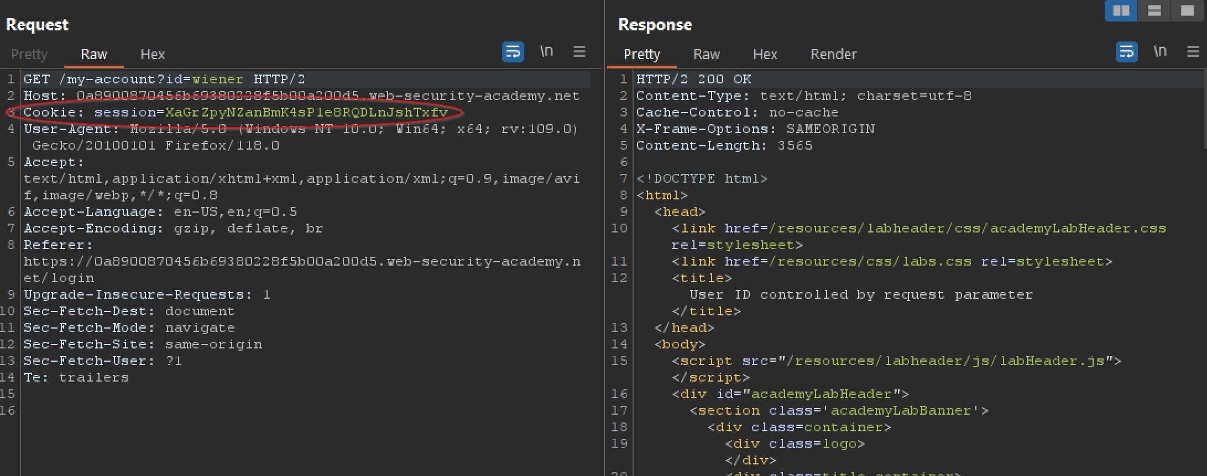Open the Response Render tab
Screen dimensions: 1207x476
[x=833, y=54]
